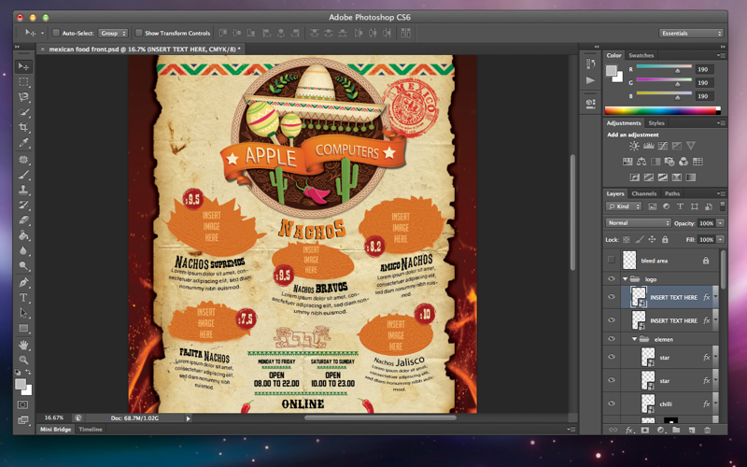The width and height of the screenshot is (747, 467).
Task: Toggle Quick Mask mode icon
Action: click(x=22, y=404)
